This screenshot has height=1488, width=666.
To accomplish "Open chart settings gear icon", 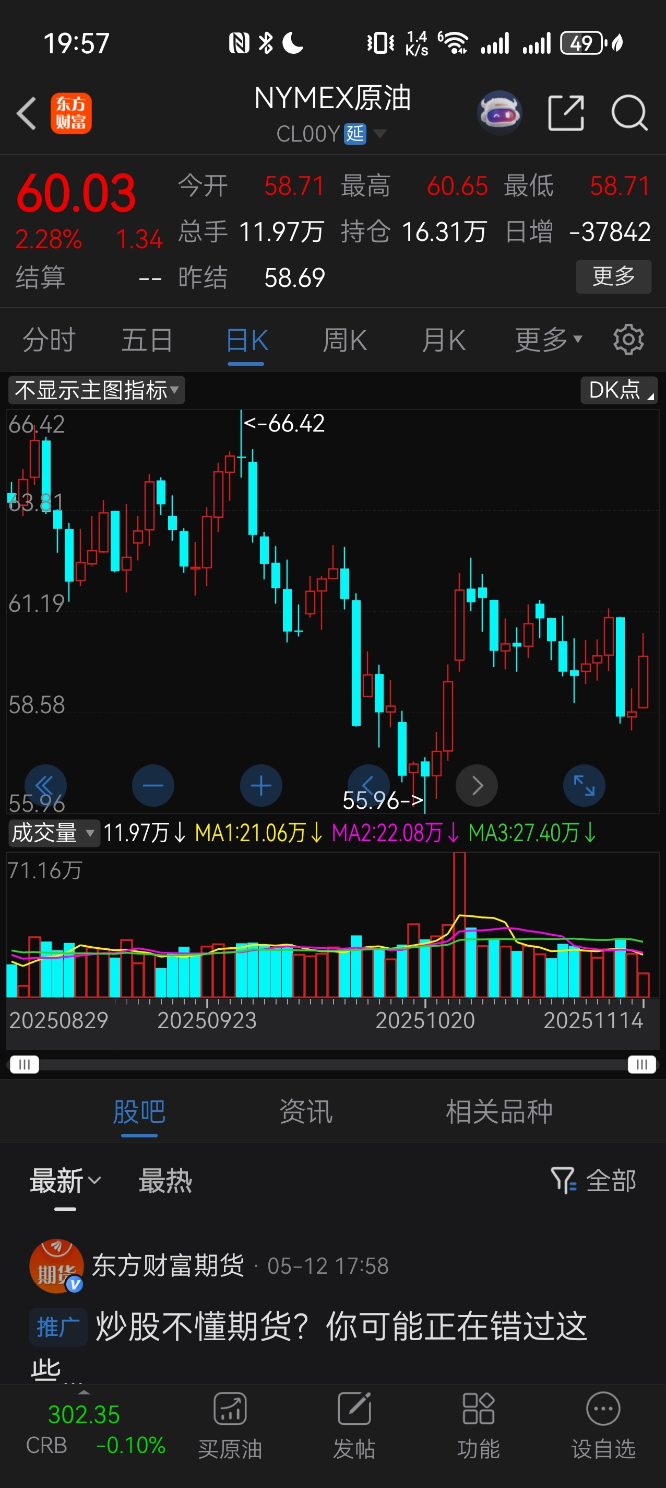I will point(628,340).
